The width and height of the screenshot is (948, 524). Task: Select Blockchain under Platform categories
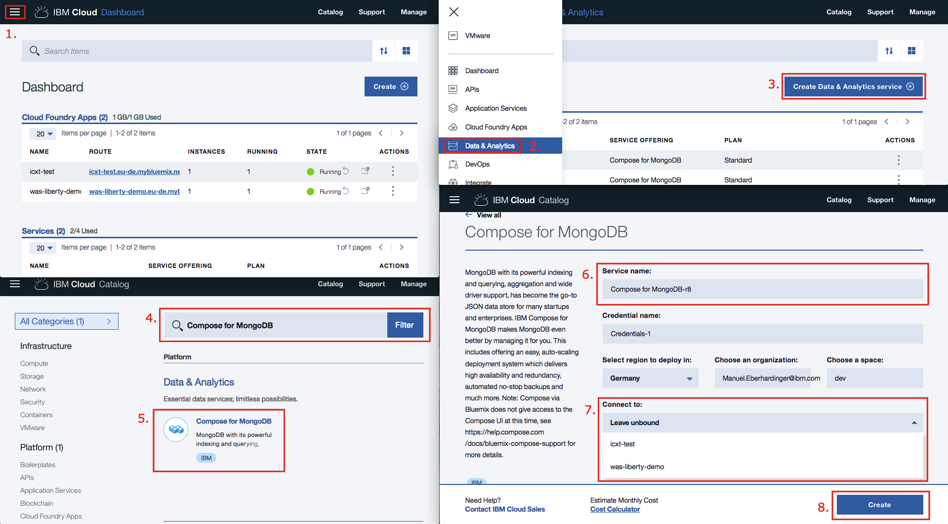click(37, 503)
